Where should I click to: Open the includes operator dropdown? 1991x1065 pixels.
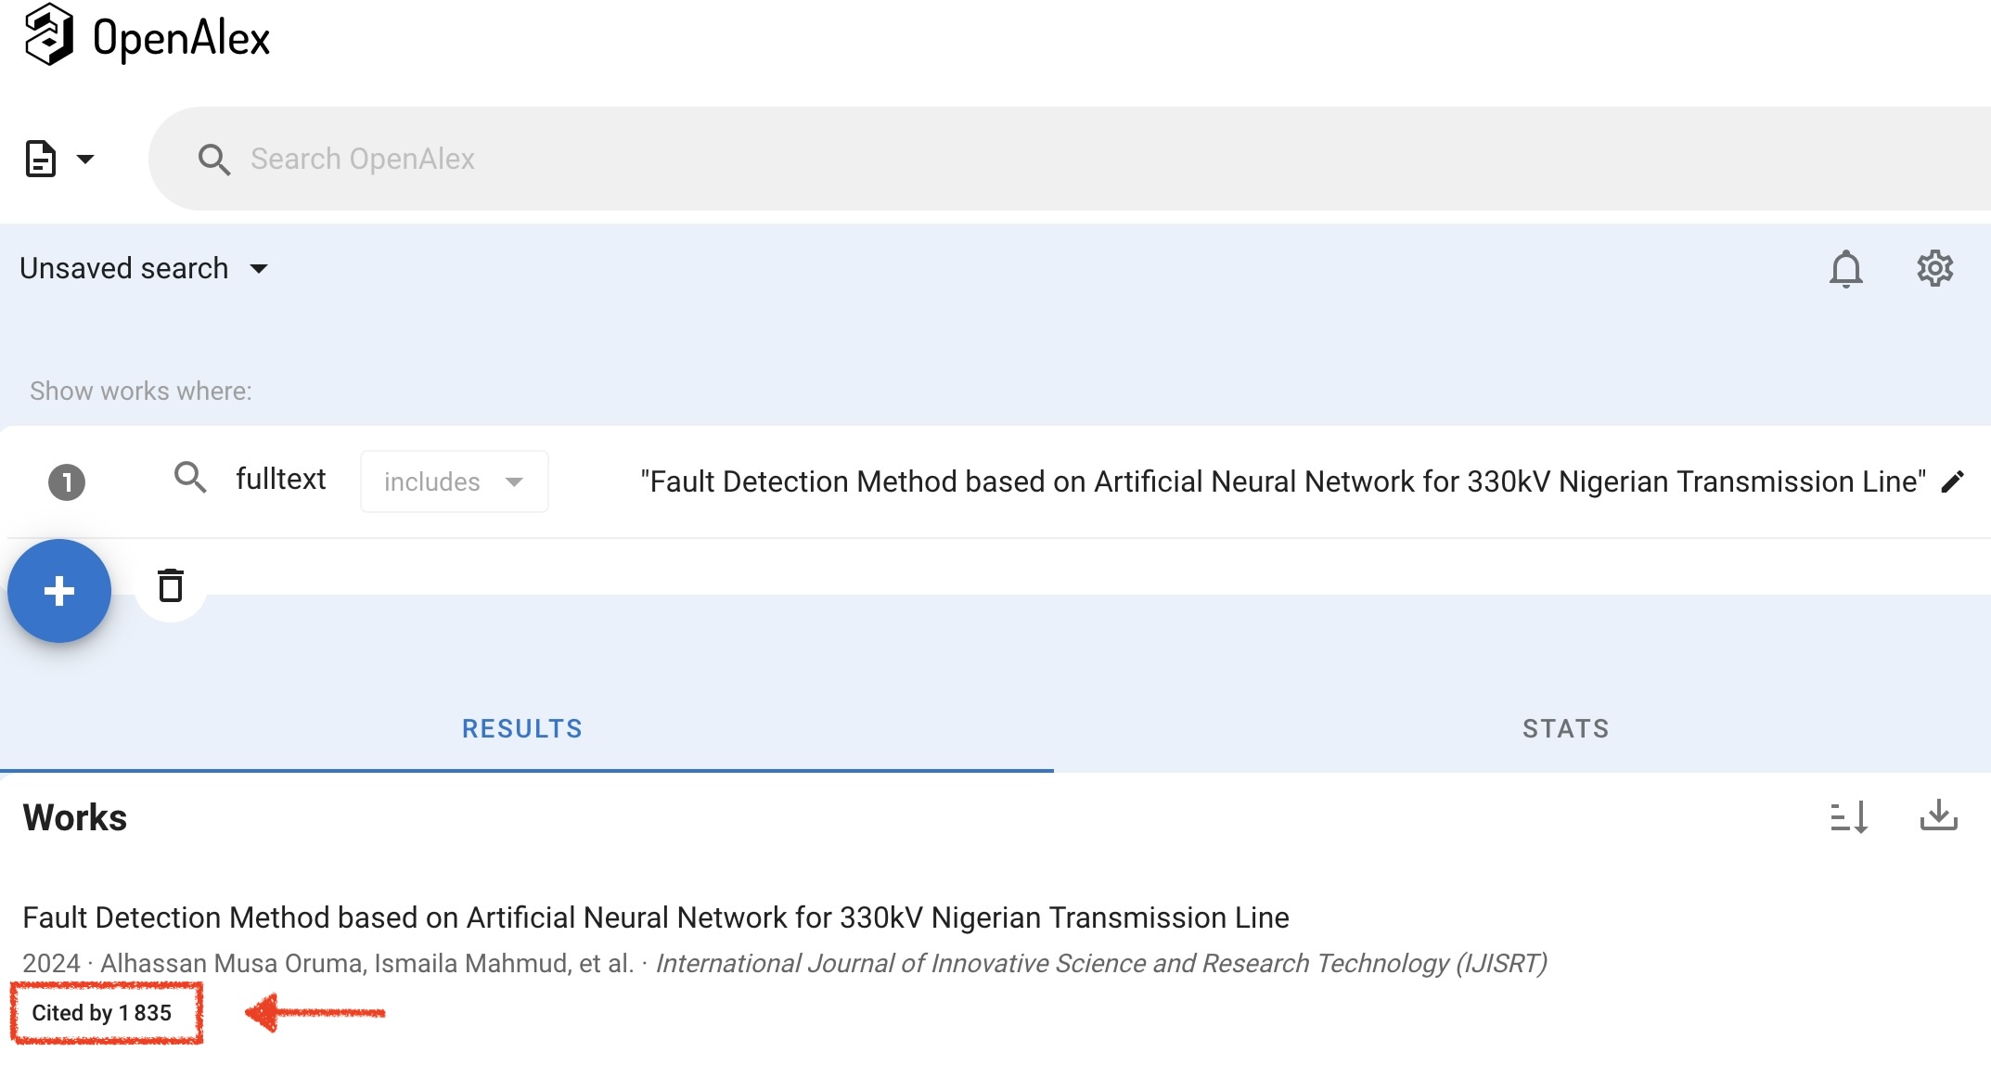click(454, 481)
